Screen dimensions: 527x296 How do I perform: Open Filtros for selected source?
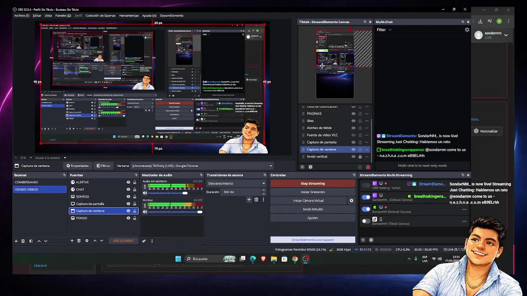(x=103, y=166)
